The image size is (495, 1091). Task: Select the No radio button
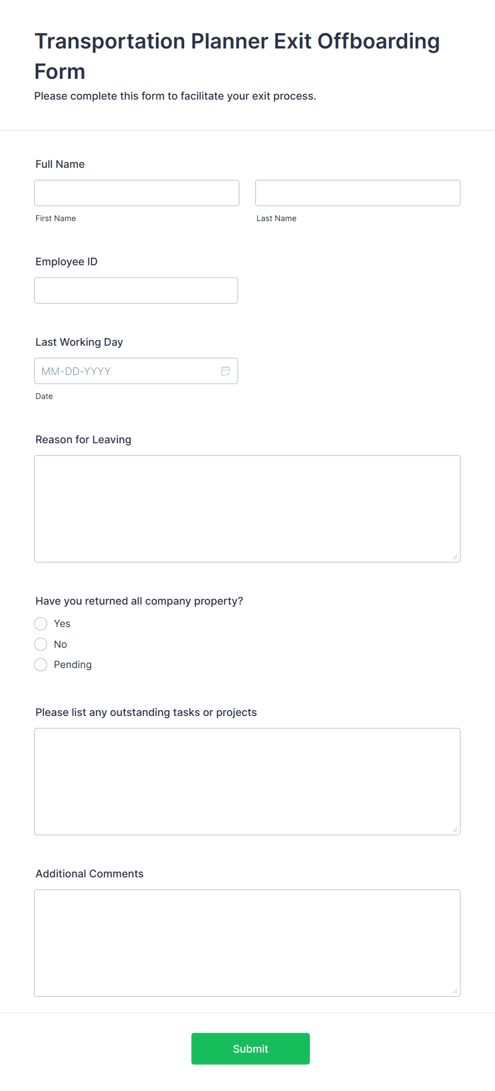(40, 645)
